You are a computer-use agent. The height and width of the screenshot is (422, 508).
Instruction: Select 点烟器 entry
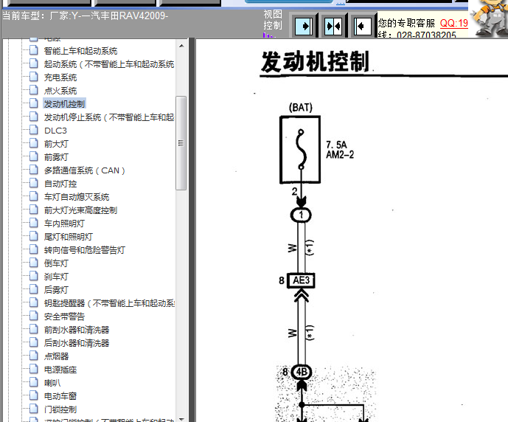pos(56,356)
